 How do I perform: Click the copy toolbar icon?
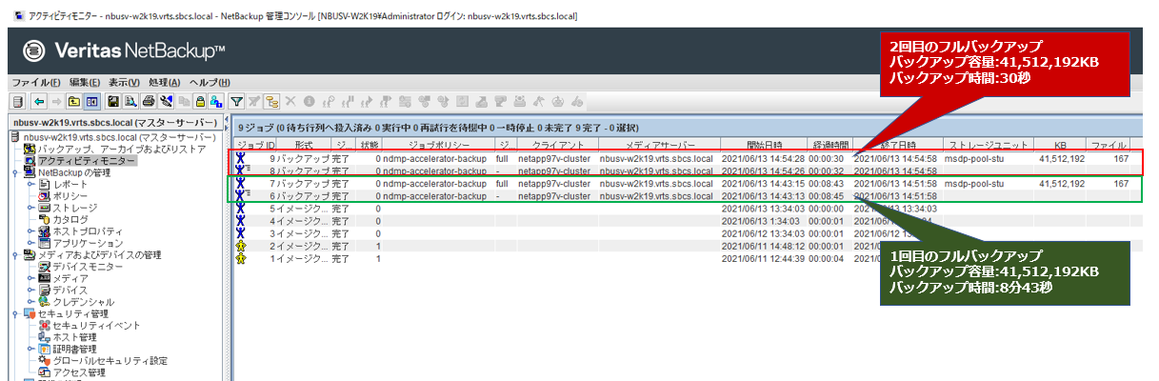pyautogui.click(x=184, y=101)
